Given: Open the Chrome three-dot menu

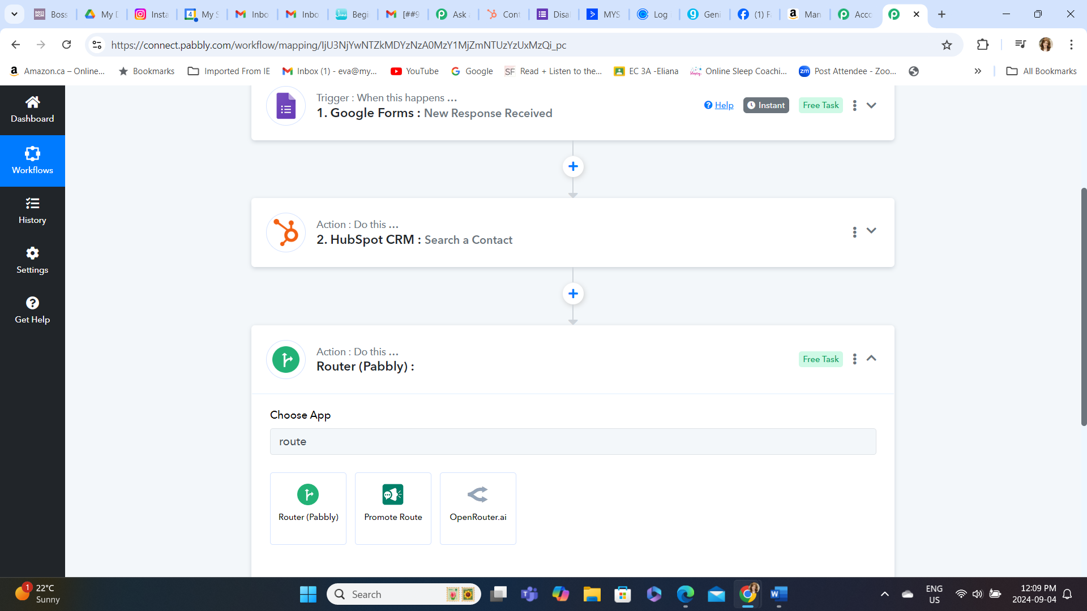Looking at the screenshot, I should point(1071,45).
